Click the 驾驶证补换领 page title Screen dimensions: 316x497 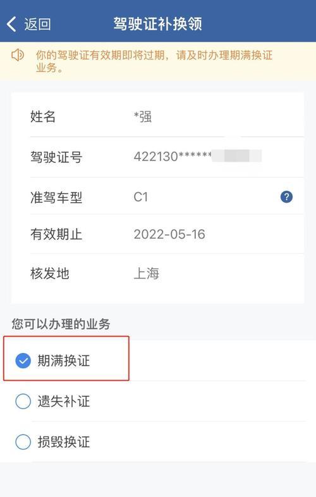(157, 24)
